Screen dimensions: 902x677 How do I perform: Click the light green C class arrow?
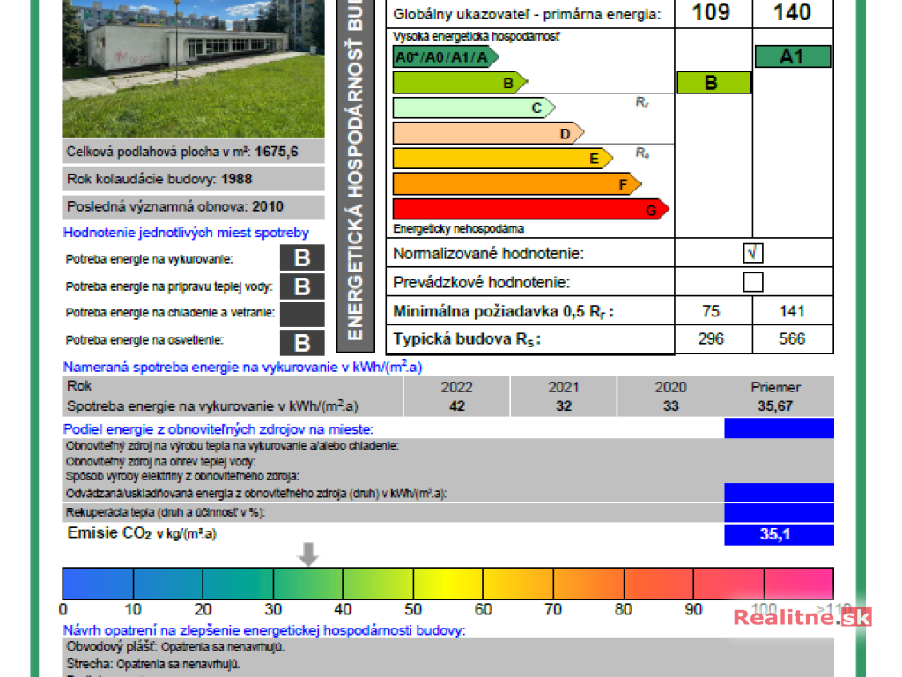[x=474, y=108]
